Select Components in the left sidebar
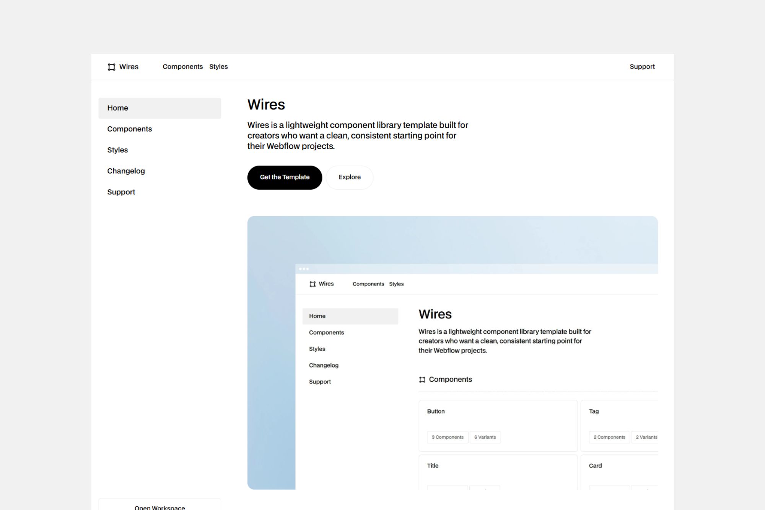The width and height of the screenshot is (765, 510). click(129, 129)
